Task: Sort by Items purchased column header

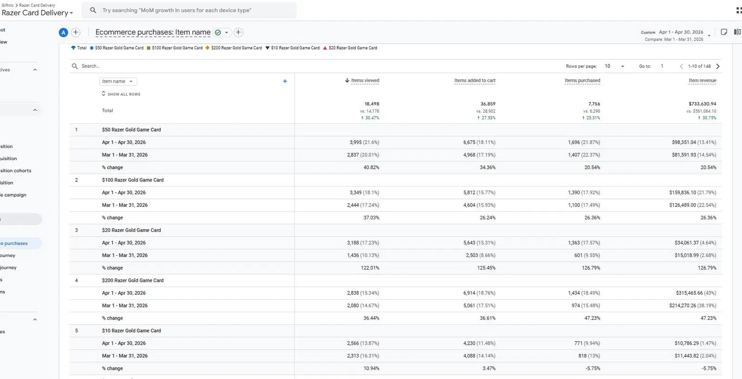Action: [x=582, y=81]
